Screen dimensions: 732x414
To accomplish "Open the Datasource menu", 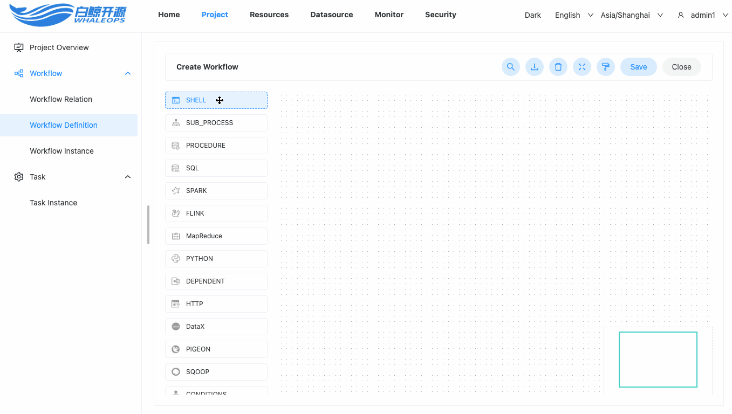I will (x=332, y=15).
